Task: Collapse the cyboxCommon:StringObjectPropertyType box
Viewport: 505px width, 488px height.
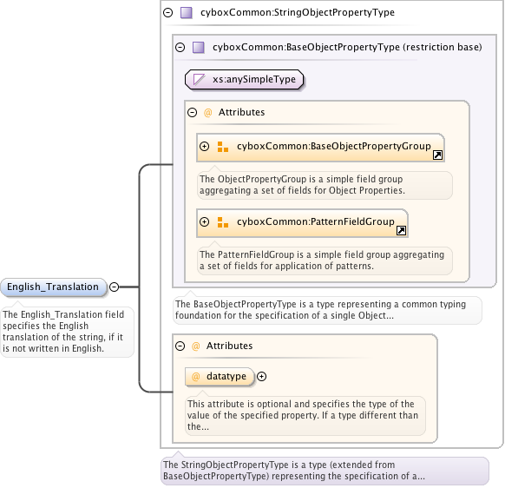Action: (167, 12)
